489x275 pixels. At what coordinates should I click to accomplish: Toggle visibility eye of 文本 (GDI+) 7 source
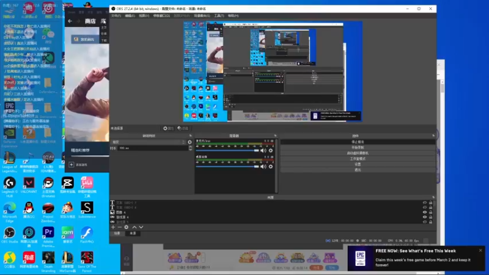425,203
